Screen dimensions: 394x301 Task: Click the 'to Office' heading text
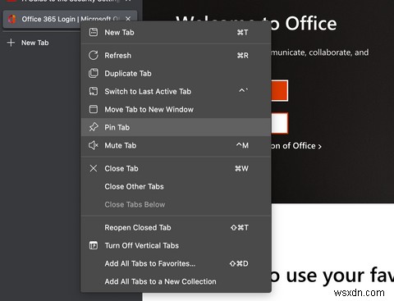304,24
